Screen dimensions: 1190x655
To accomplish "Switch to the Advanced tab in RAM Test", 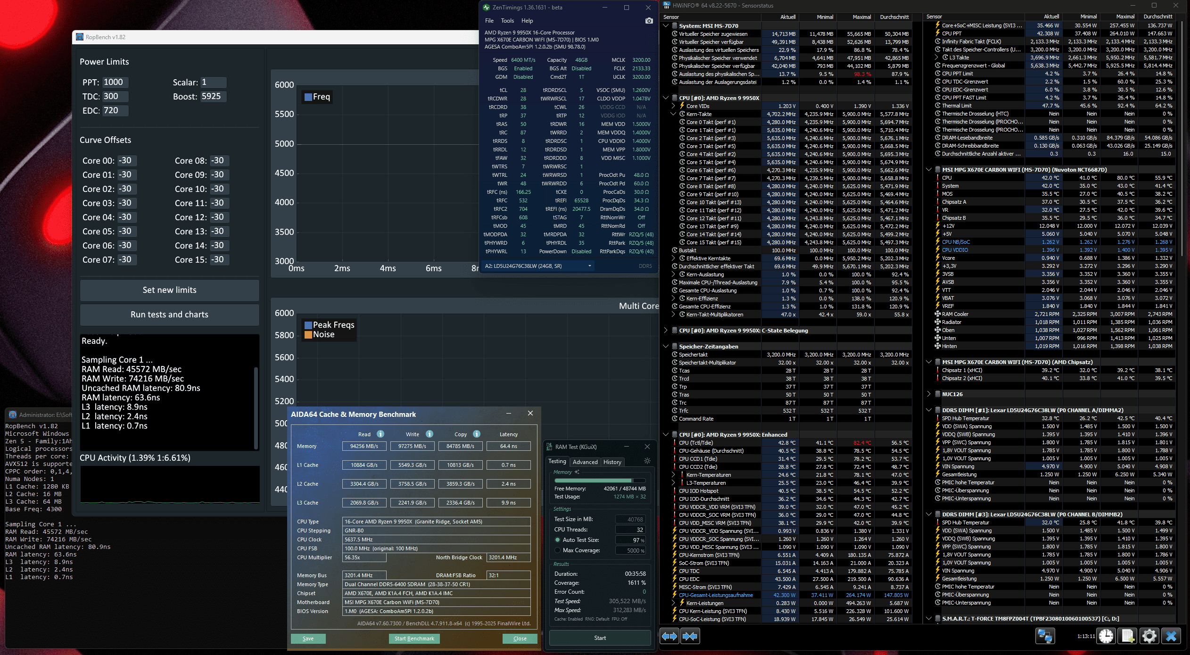I will 585,462.
